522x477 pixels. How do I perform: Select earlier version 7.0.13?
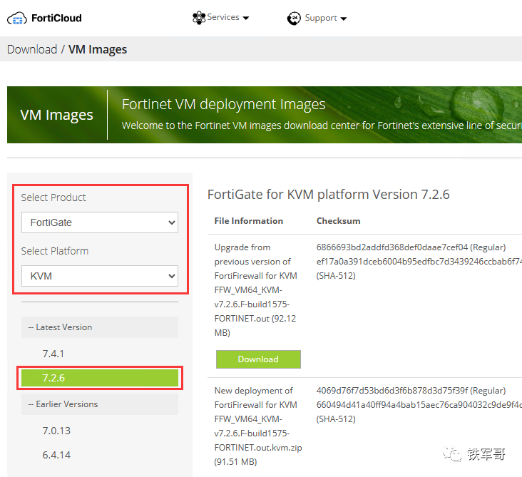click(56, 431)
